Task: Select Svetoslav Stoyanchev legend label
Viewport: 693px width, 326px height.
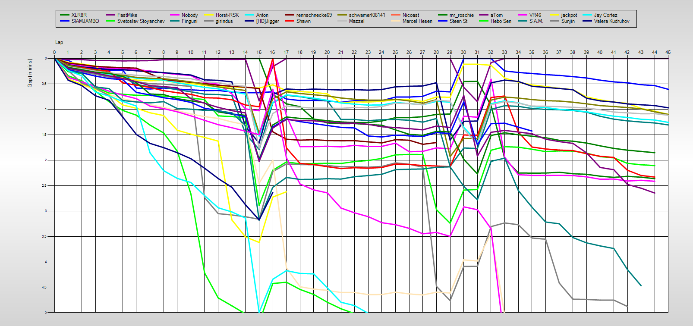Action: [141, 21]
